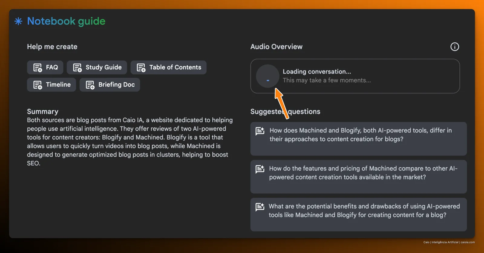Create an FAQ document
The width and height of the screenshot is (484, 253).
(45, 67)
